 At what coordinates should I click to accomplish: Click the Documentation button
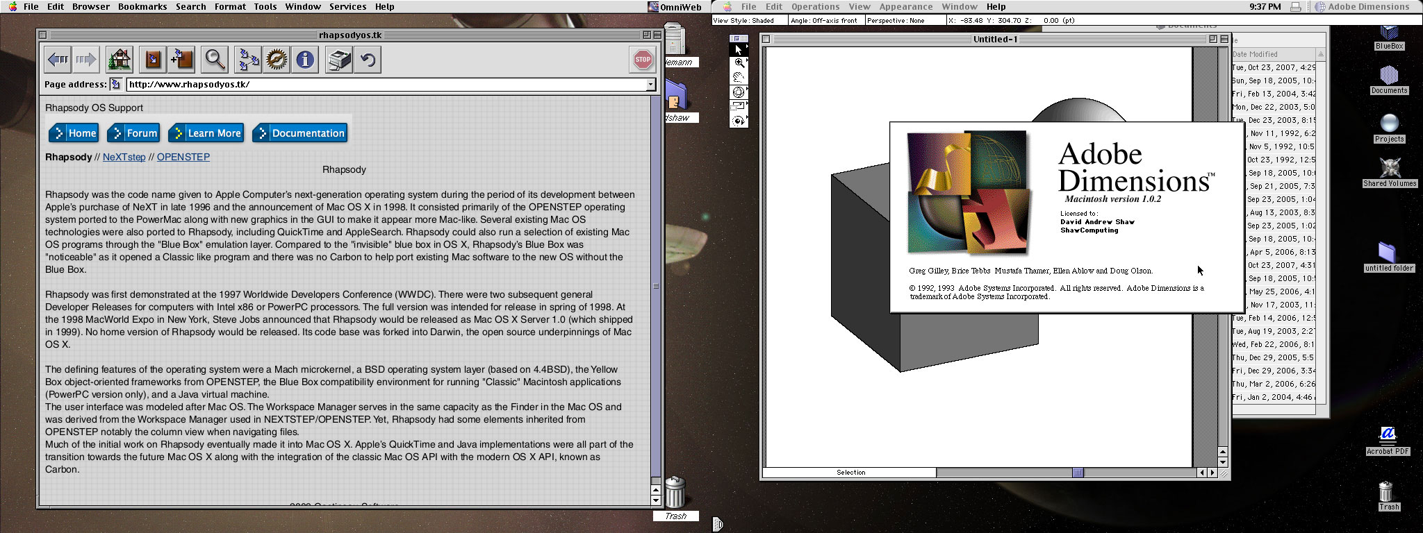click(x=300, y=133)
